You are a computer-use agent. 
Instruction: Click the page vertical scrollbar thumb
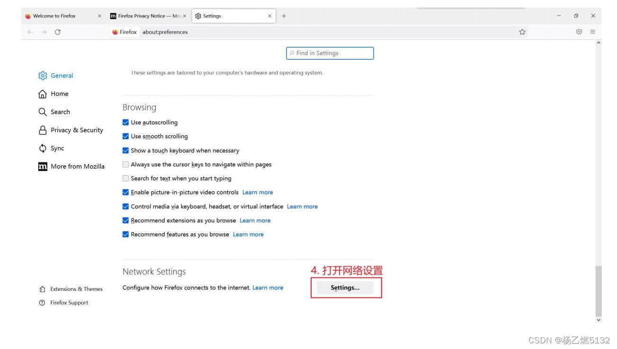[599, 291]
